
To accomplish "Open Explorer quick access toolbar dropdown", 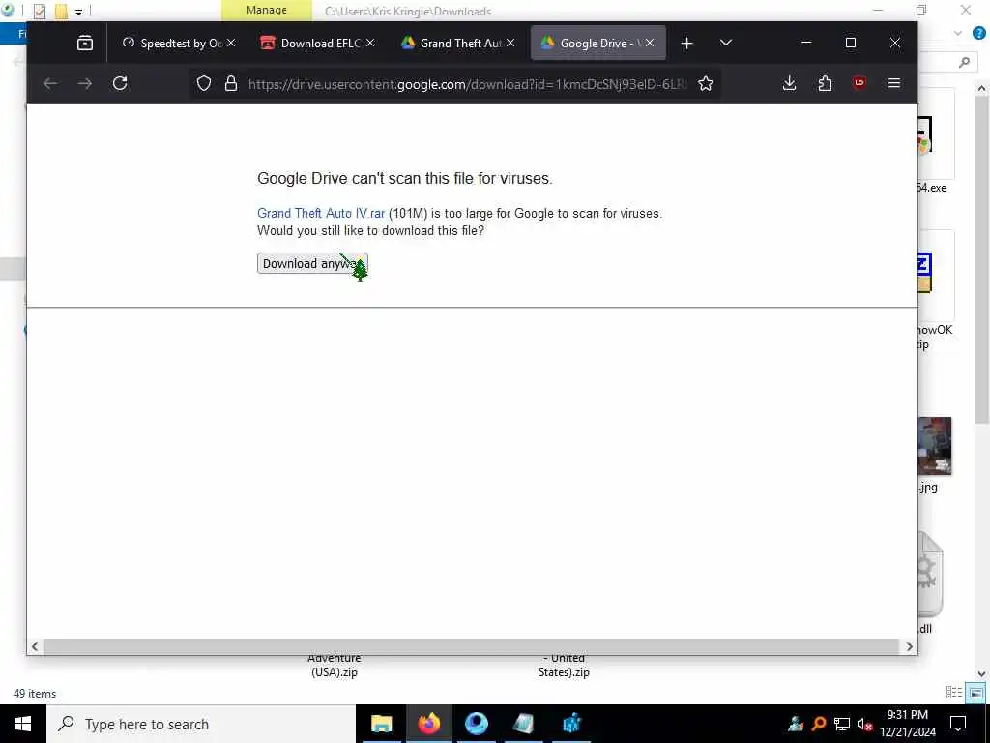I will [x=79, y=12].
